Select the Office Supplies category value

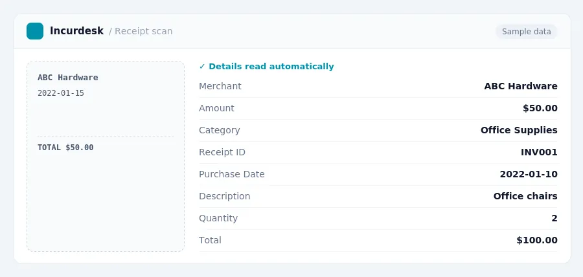[x=519, y=130]
